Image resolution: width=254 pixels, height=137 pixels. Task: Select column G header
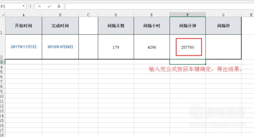coord(224,15)
